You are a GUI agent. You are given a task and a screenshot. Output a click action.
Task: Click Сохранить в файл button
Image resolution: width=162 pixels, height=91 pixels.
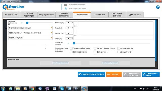151,74
